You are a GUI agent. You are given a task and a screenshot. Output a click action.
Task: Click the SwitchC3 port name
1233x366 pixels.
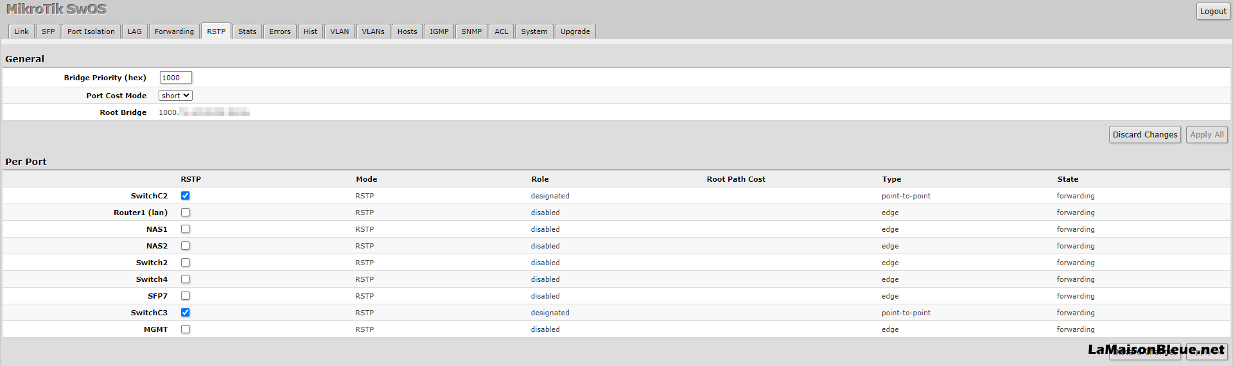click(149, 313)
